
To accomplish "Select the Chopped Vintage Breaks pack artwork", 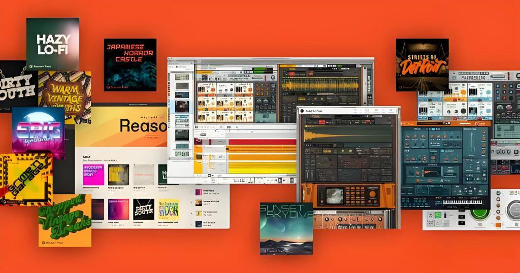I will (x=65, y=220).
